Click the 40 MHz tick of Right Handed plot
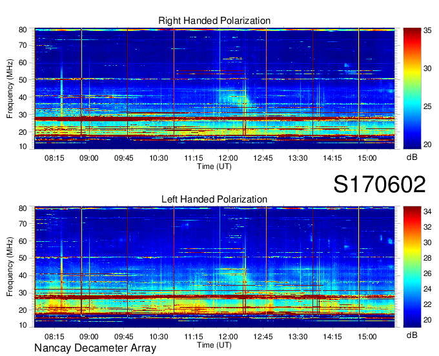The image size is (439, 356). coord(23,97)
